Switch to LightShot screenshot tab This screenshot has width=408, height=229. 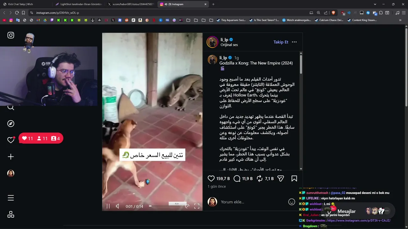[78, 4]
